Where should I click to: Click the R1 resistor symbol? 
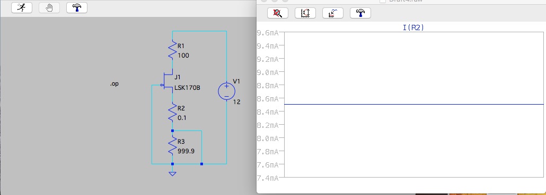[x=172, y=50]
